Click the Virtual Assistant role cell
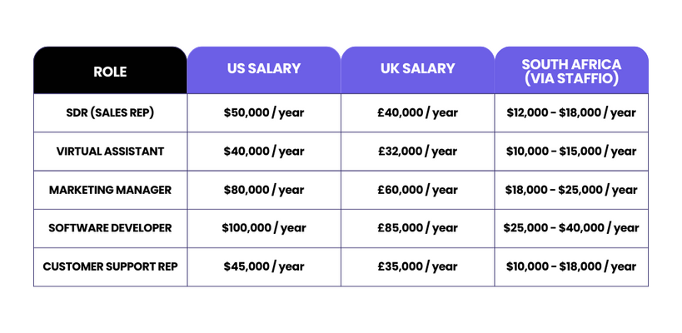 pos(110,152)
